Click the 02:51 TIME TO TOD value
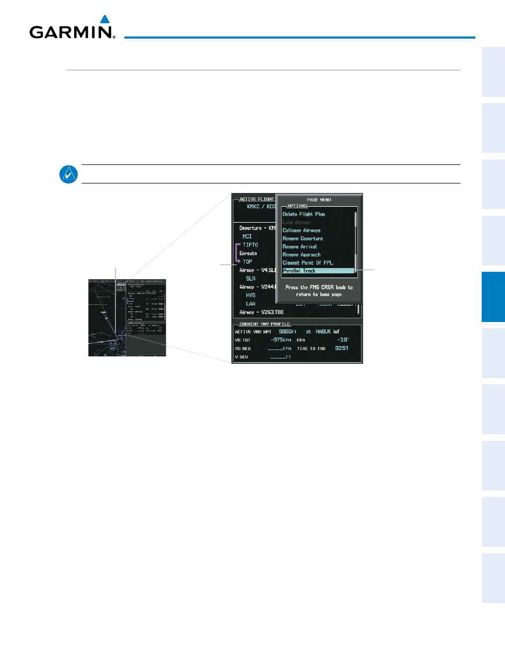Viewport: 505px width, 653px height. 342,348
